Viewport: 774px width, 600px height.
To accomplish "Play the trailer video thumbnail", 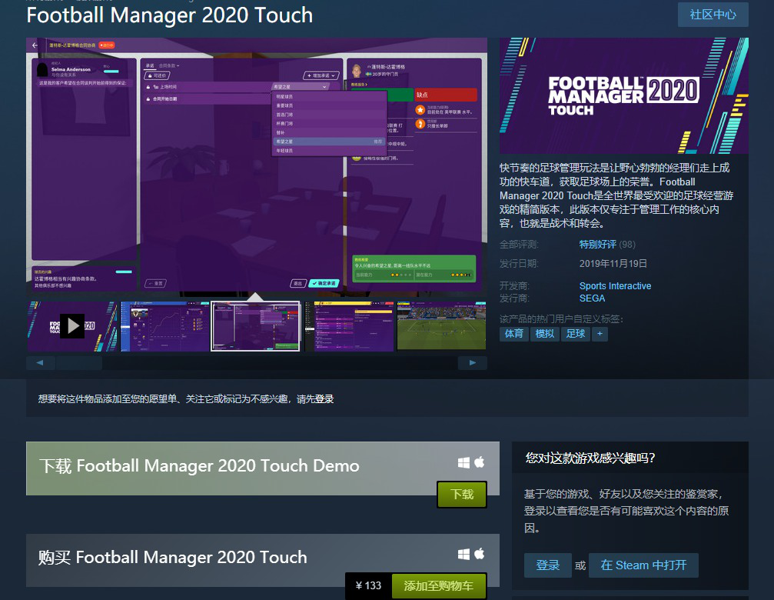I will coord(72,326).
